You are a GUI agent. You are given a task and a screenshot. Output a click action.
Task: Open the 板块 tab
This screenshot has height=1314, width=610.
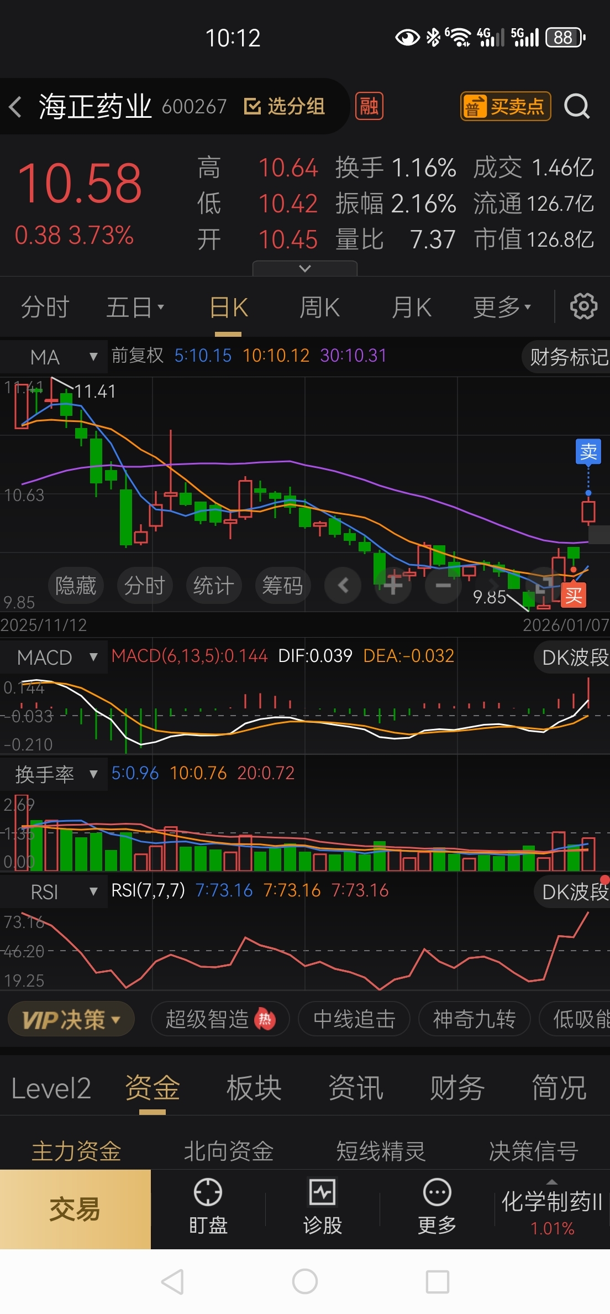(x=254, y=1088)
